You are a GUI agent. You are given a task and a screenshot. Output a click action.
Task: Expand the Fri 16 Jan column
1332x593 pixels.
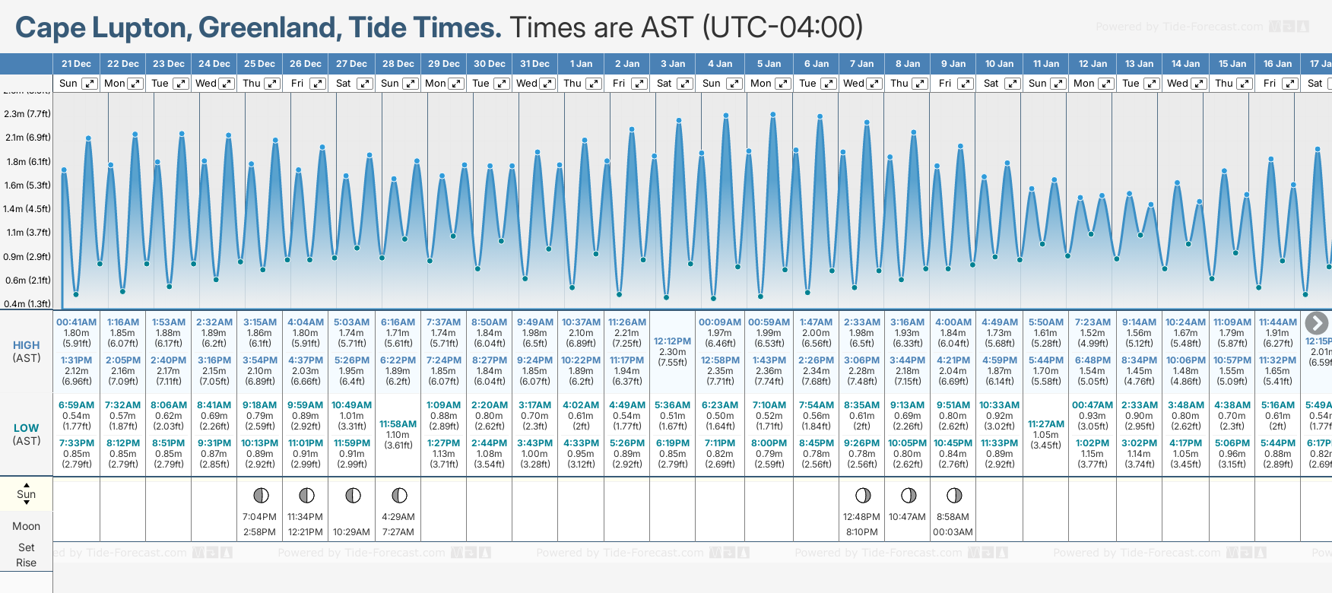(1290, 84)
